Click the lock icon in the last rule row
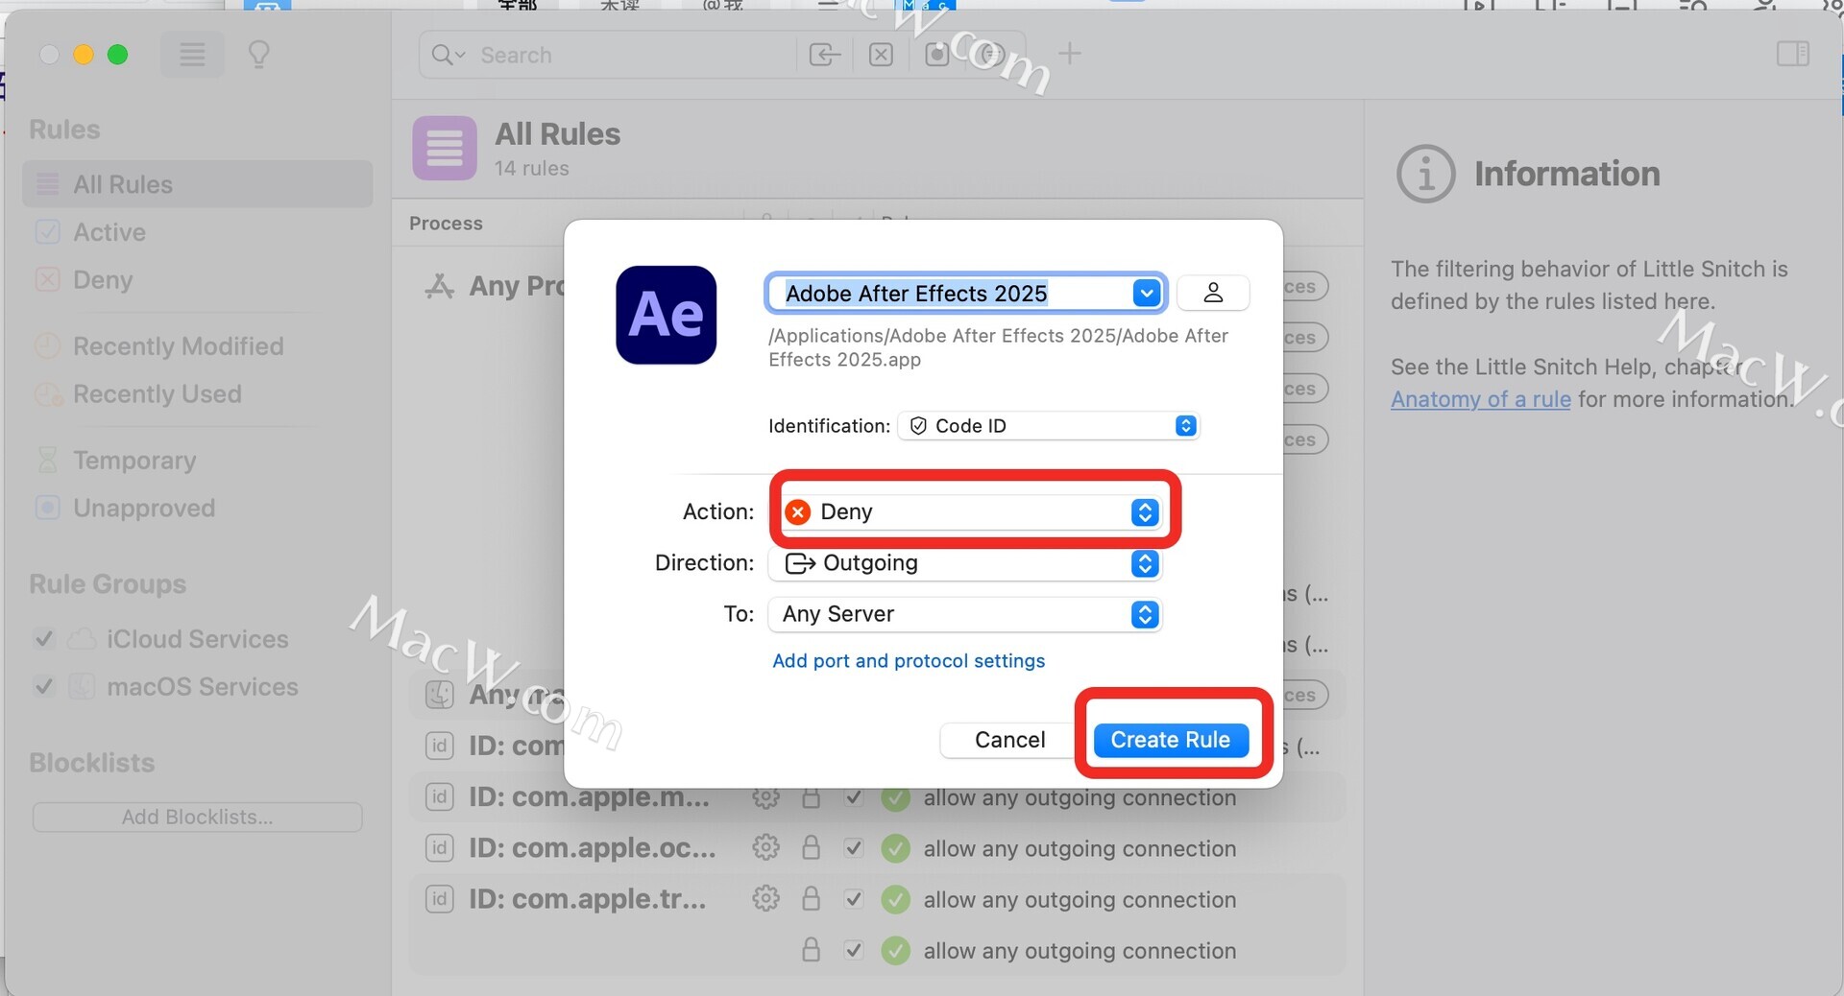Viewport: 1844px width, 996px height. click(x=812, y=950)
